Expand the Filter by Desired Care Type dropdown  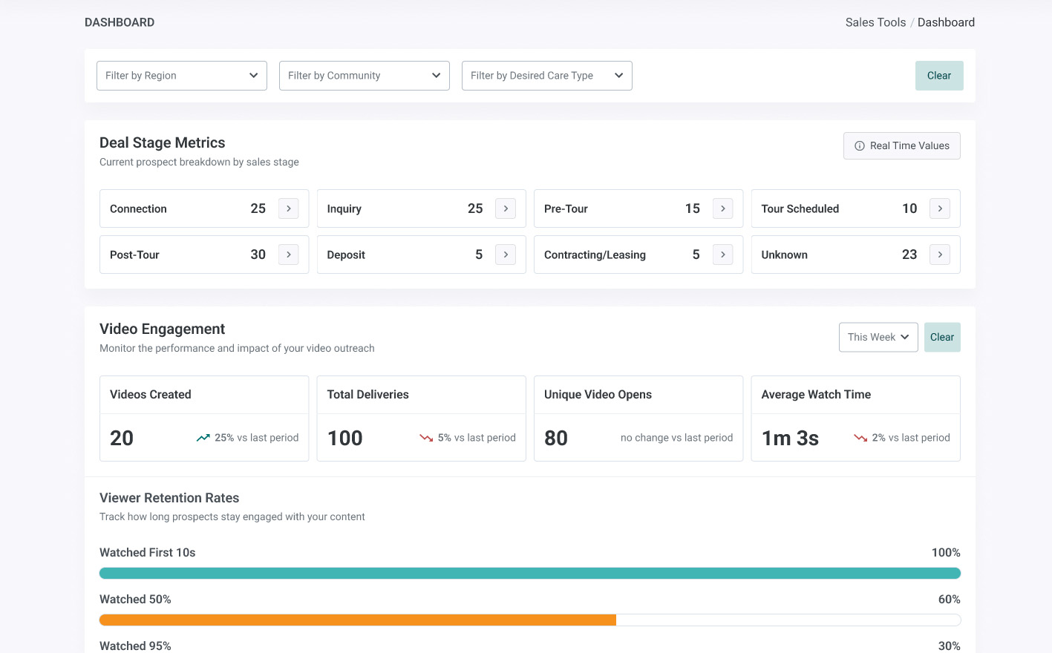point(547,76)
